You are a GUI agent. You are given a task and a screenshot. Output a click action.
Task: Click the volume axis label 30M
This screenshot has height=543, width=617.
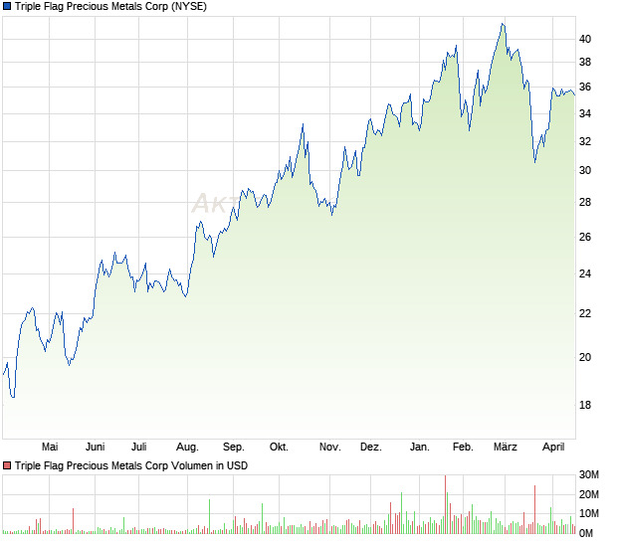[589, 475]
